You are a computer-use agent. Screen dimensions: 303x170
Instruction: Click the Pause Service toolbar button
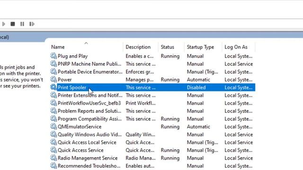tap(22, 24)
